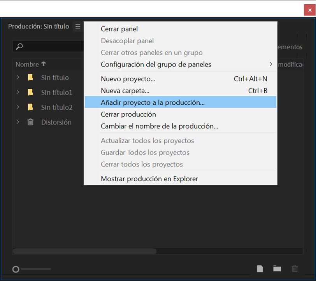
Task: Click the search magnifying glass icon
Action: point(19,46)
